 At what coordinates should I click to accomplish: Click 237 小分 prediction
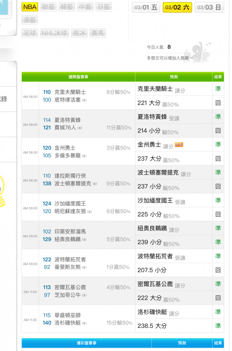tap(150, 186)
